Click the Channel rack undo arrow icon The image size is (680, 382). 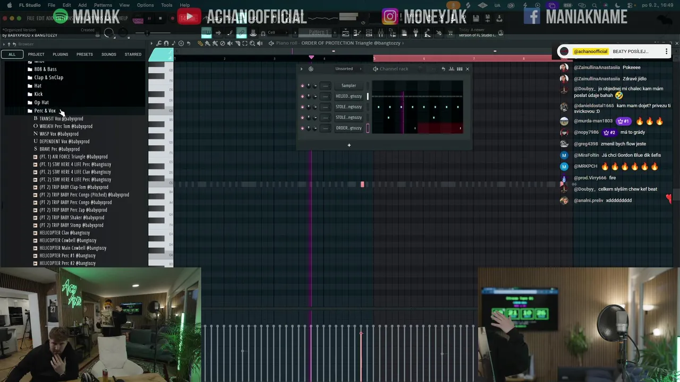click(443, 68)
